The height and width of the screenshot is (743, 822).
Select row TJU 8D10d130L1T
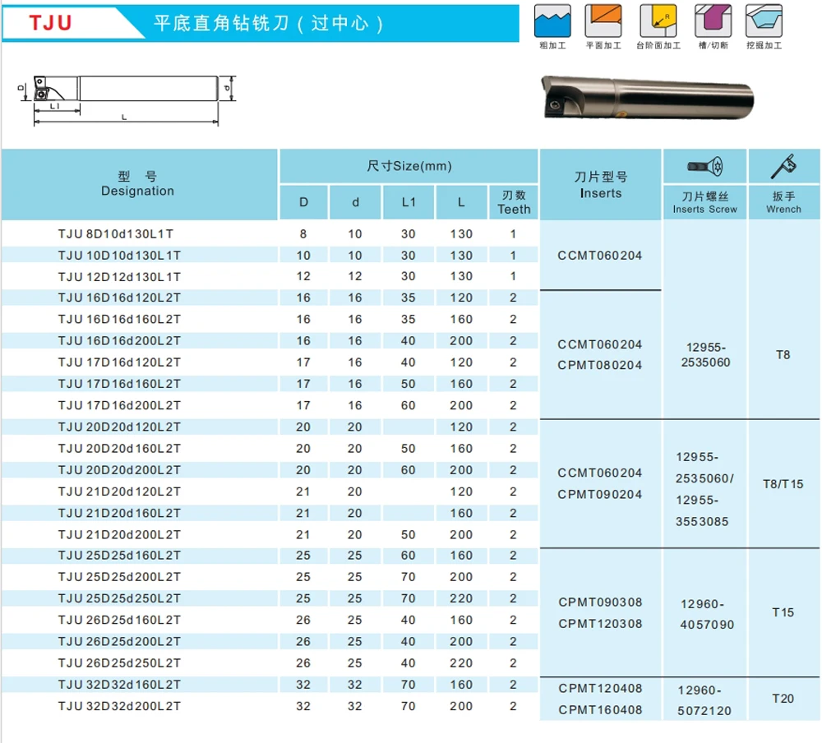(270, 234)
